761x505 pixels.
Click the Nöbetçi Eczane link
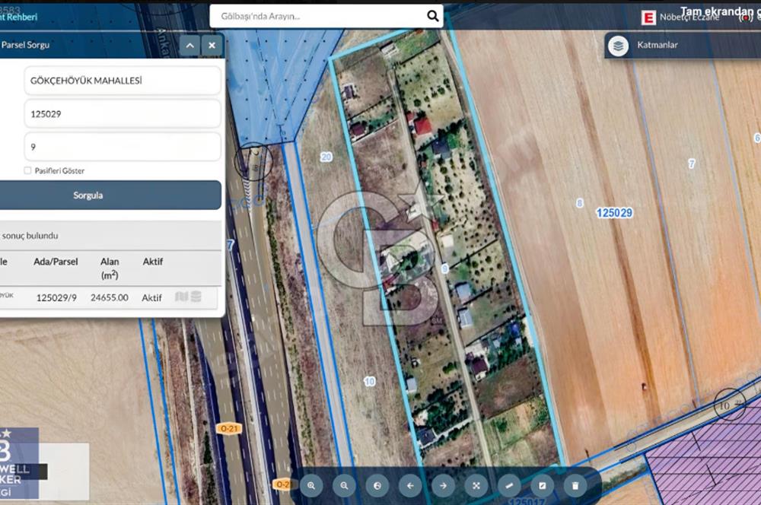[689, 17]
